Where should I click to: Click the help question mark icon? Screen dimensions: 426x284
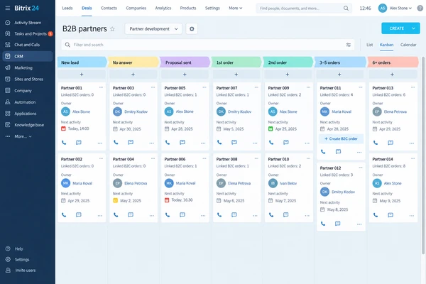420,8
